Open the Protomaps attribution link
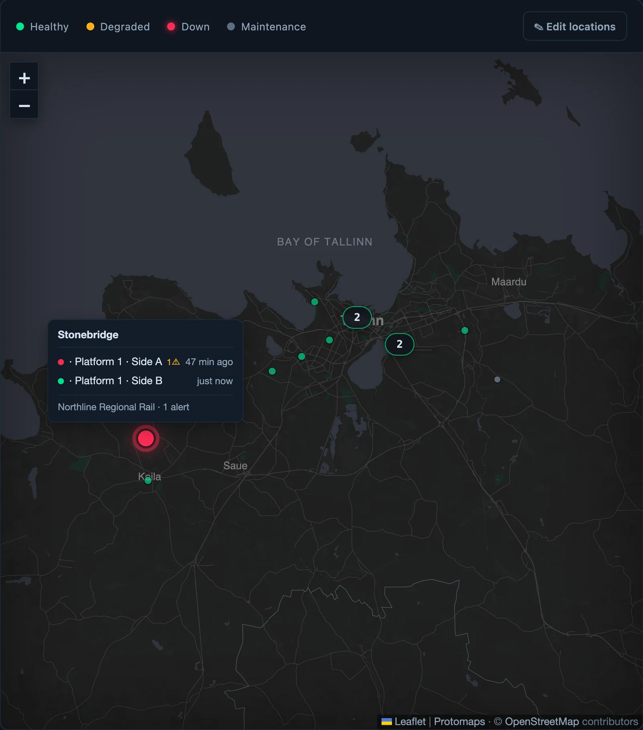Screen dimensions: 643x730 tap(459, 722)
